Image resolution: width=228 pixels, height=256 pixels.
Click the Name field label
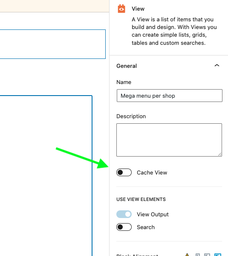[x=124, y=82]
